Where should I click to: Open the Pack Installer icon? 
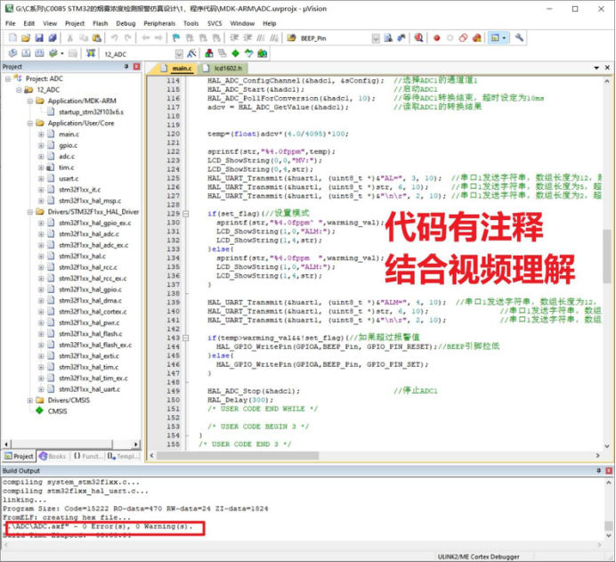pos(262,53)
